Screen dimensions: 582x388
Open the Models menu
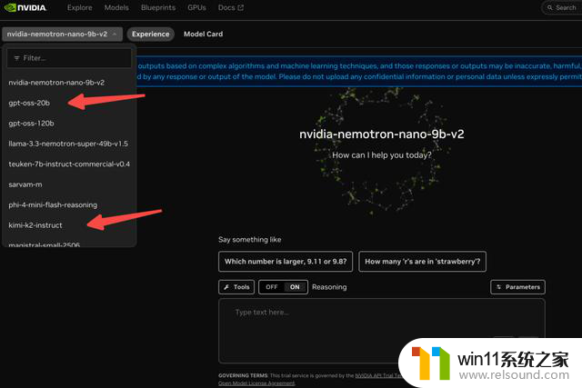(116, 7)
